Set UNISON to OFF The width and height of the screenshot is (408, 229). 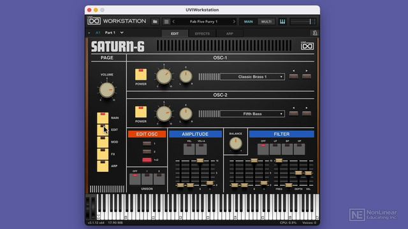(x=135, y=179)
